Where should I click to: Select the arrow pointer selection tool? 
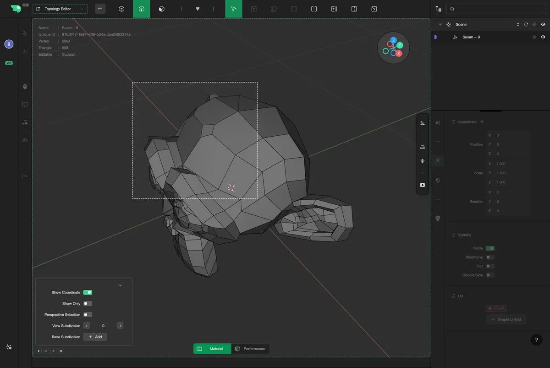234,9
